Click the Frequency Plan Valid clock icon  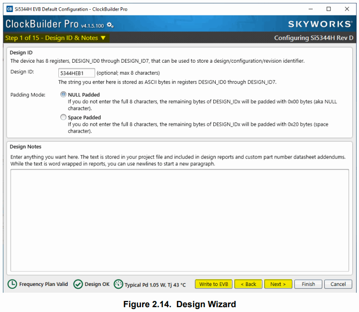12,284
